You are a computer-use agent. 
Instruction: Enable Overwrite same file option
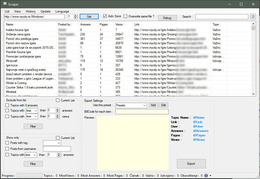pos(126,16)
